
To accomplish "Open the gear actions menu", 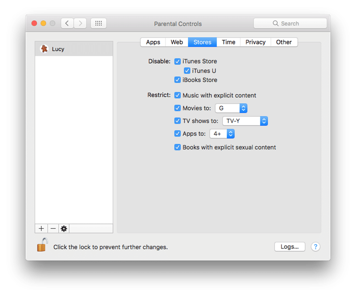I will tap(64, 229).
